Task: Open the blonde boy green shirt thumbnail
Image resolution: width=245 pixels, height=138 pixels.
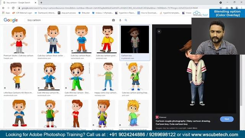Action: (134, 113)
